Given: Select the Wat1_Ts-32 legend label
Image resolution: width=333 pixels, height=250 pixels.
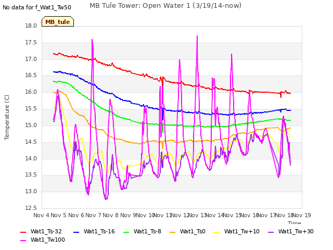Looking at the screenshot, I should pyautogui.click(x=46, y=231).
